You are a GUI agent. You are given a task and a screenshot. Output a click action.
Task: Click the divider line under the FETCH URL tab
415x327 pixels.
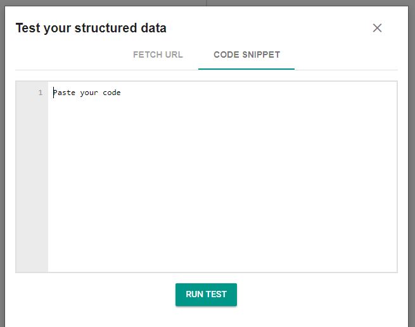tap(158, 70)
